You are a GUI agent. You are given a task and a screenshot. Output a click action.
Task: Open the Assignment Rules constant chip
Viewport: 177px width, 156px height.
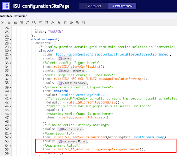(72, 141)
